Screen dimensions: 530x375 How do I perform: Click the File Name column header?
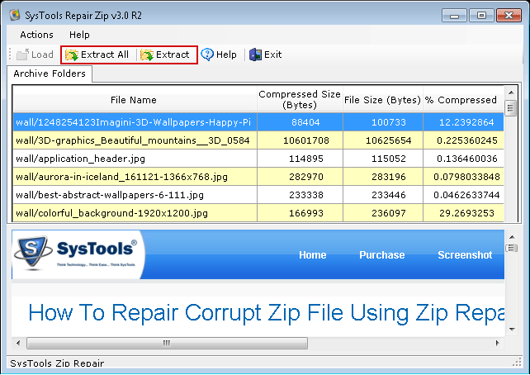pyautogui.click(x=135, y=99)
